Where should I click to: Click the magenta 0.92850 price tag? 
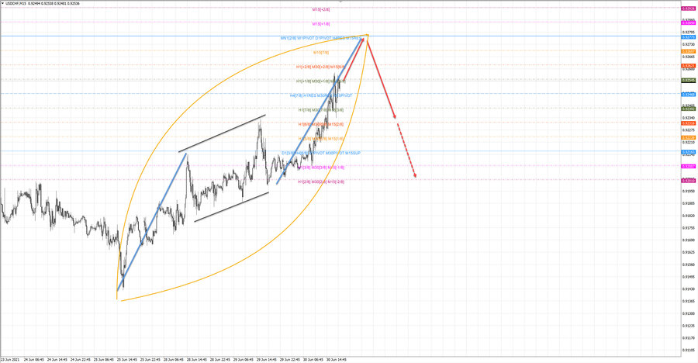pyautogui.click(x=686, y=22)
